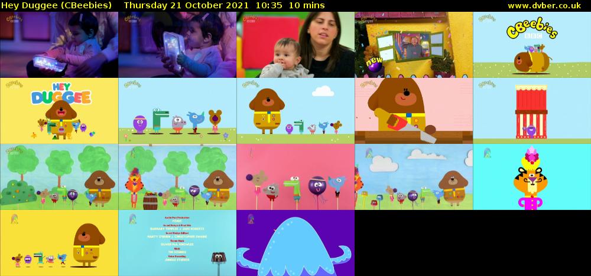
Task: Open the end credits thumbnail
Action: [177, 243]
